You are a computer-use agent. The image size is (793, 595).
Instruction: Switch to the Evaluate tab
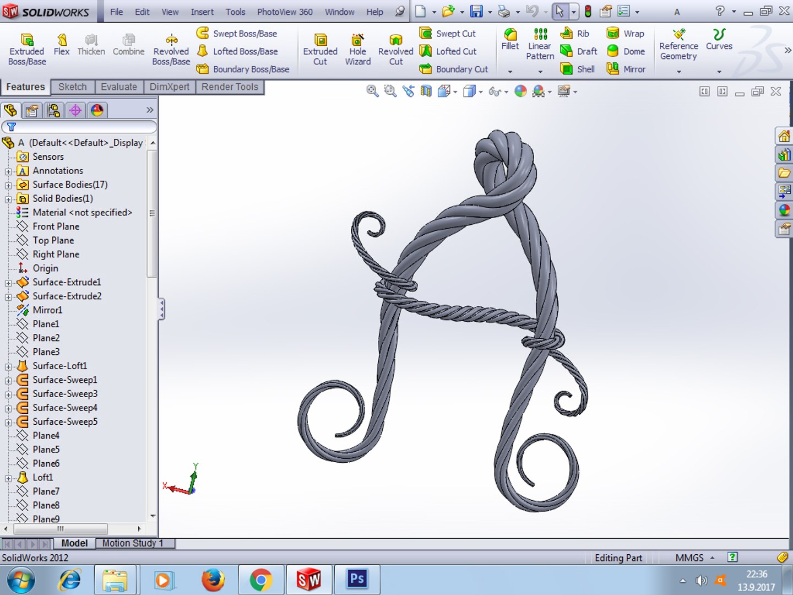(x=119, y=87)
